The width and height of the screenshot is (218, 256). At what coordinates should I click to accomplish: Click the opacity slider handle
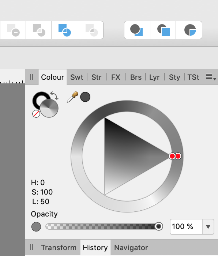(158, 226)
